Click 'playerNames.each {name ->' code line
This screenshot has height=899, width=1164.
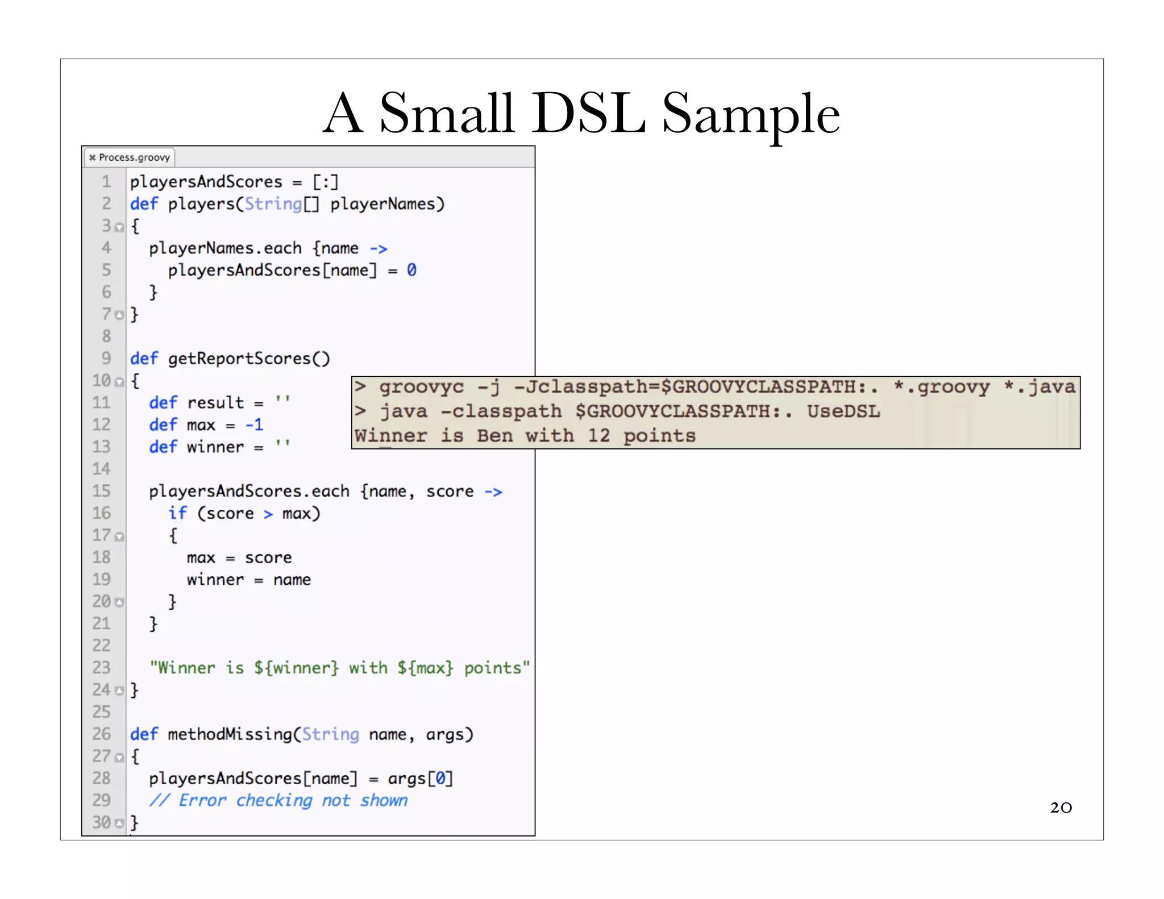[268, 248]
